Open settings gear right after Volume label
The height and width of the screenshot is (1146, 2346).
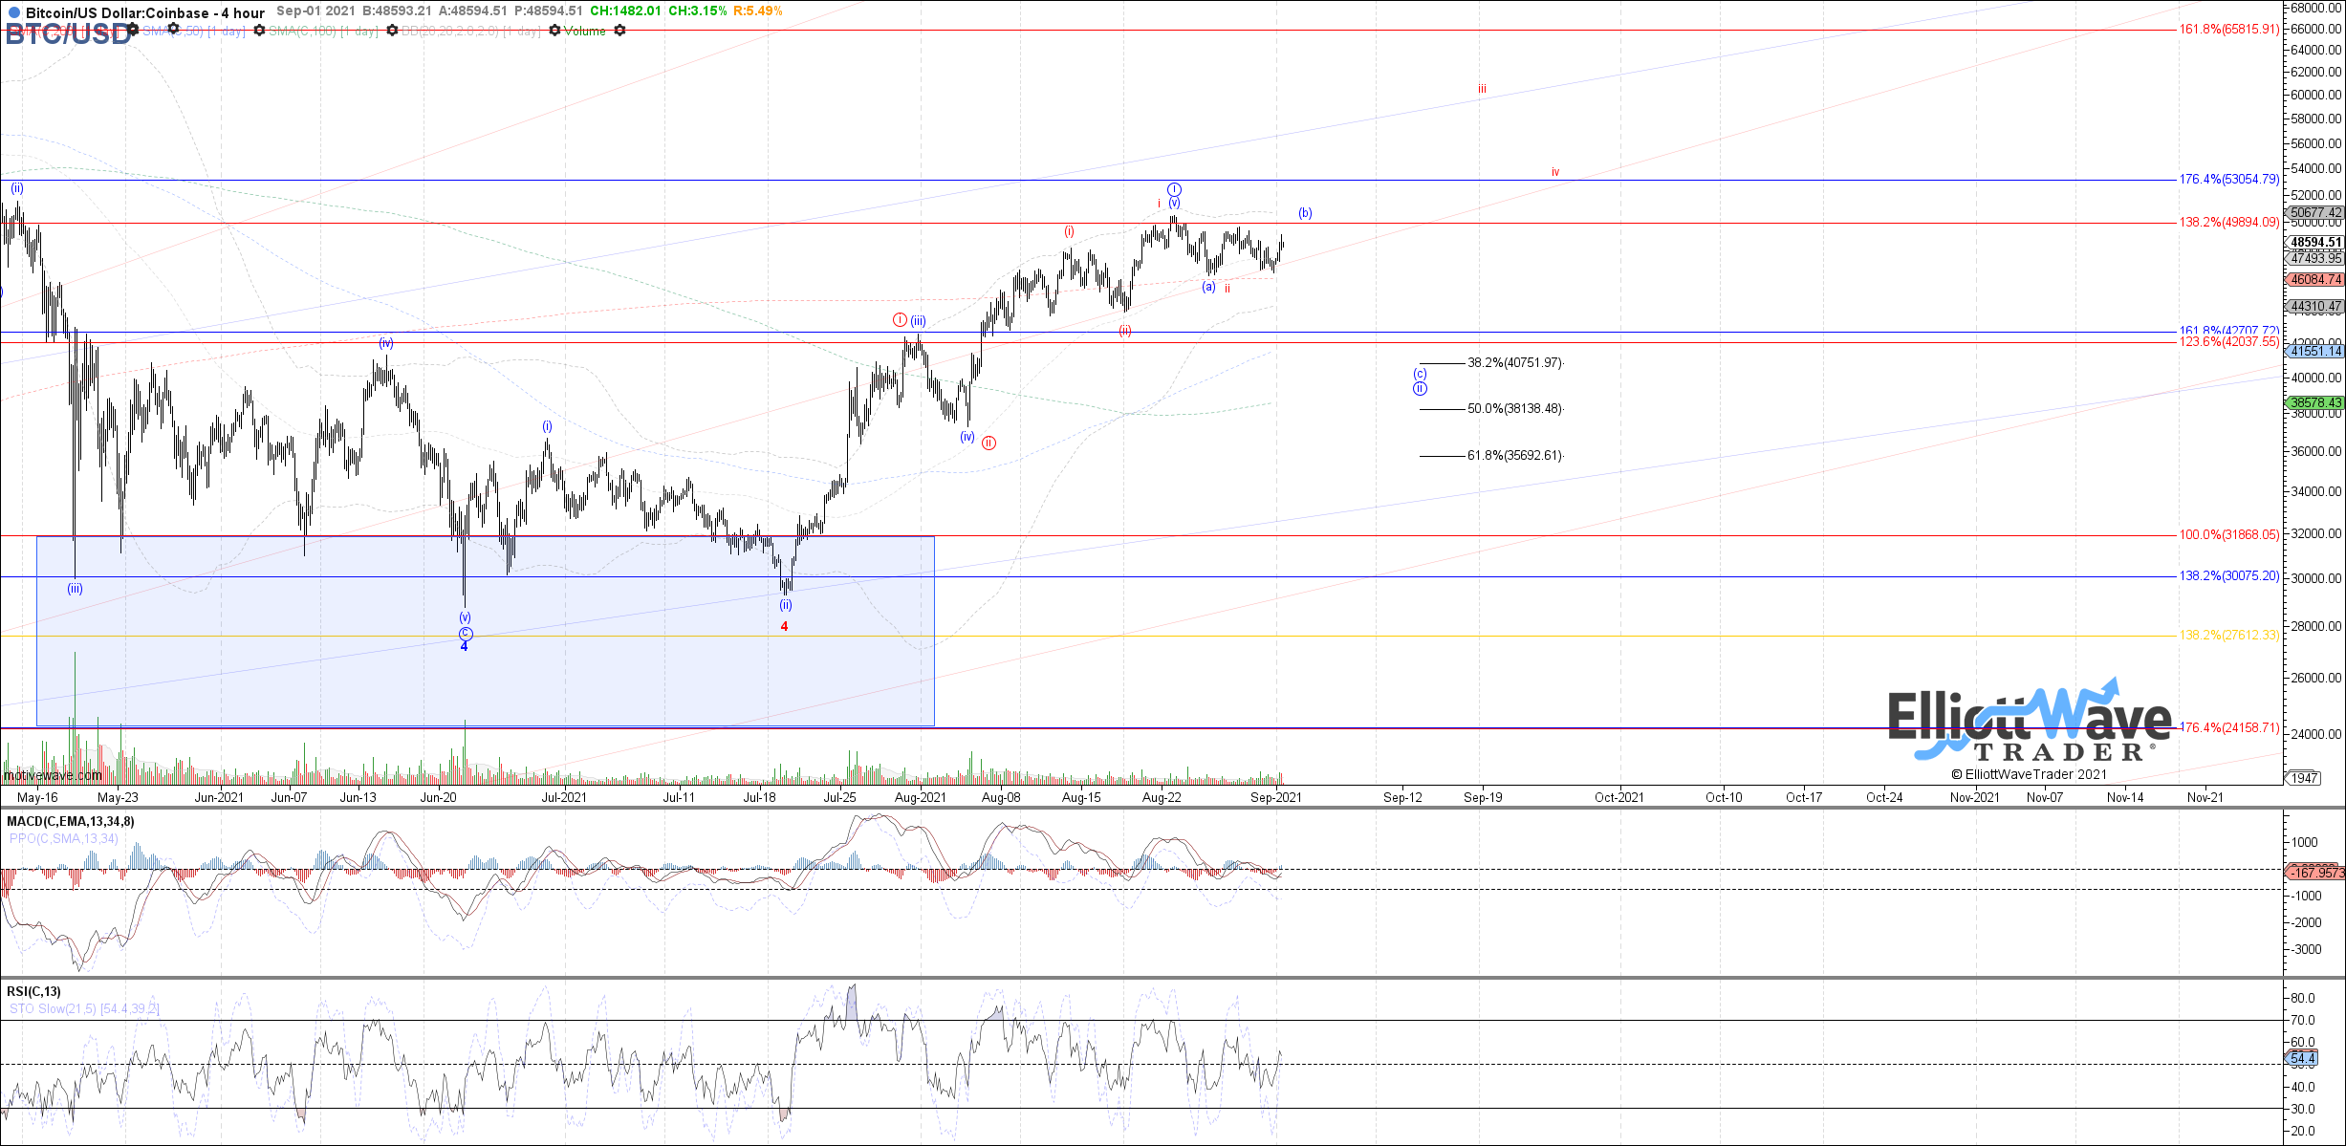click(619, 31)
